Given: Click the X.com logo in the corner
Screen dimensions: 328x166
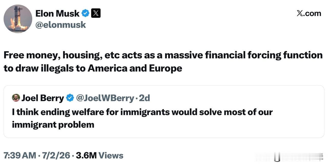Looking at the screenshot, I should [309, 13].
